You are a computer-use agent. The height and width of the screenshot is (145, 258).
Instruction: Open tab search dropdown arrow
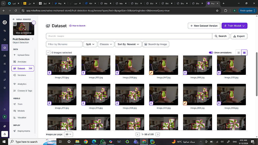tap(3, 3)
